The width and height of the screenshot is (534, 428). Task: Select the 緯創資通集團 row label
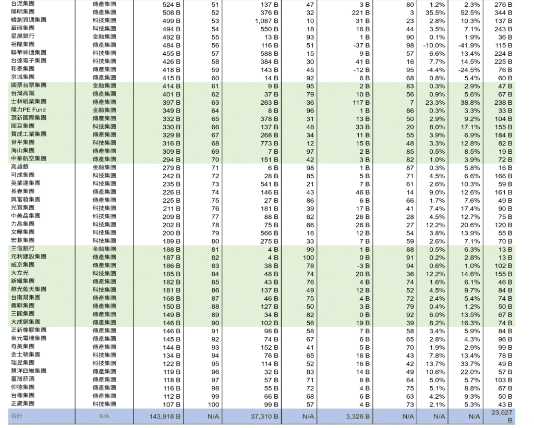point(29,20)
